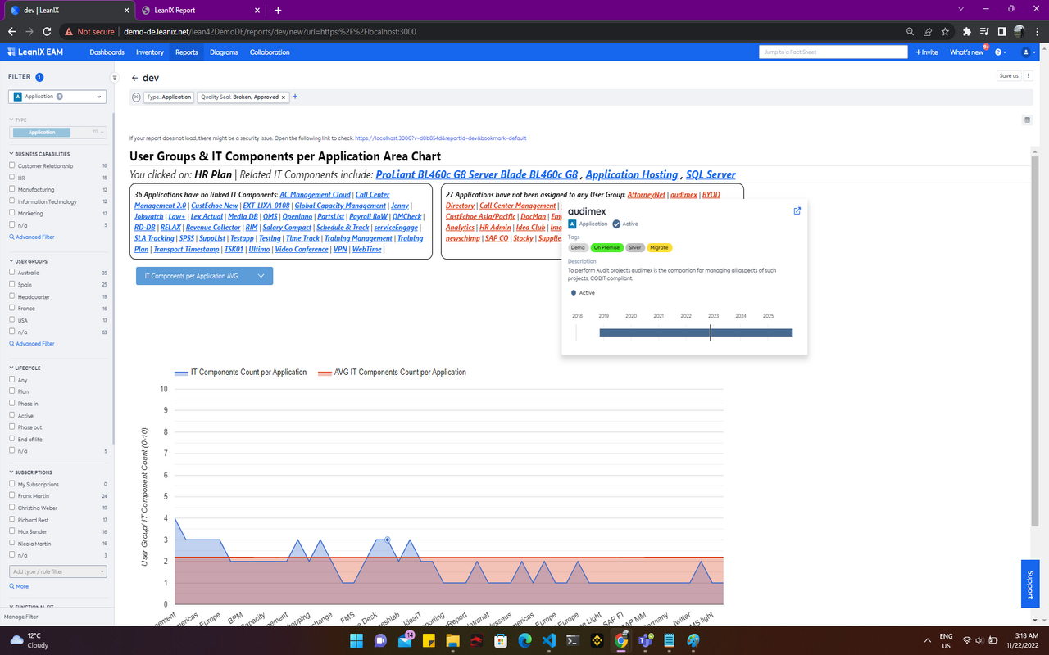Open a new browser tab
This screenshot has height=655, width=1049.
[278, 10]
